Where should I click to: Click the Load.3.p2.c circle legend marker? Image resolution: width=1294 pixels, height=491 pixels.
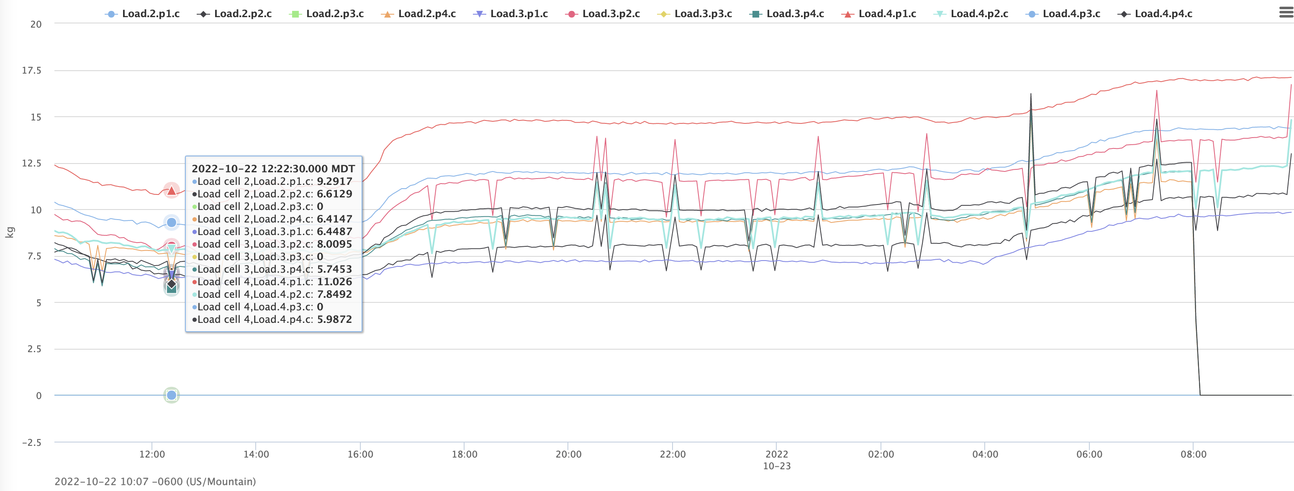(x=571, y=14)
